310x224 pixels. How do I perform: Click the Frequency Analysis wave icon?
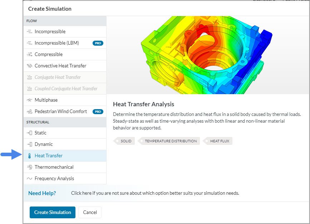point(29,179)
